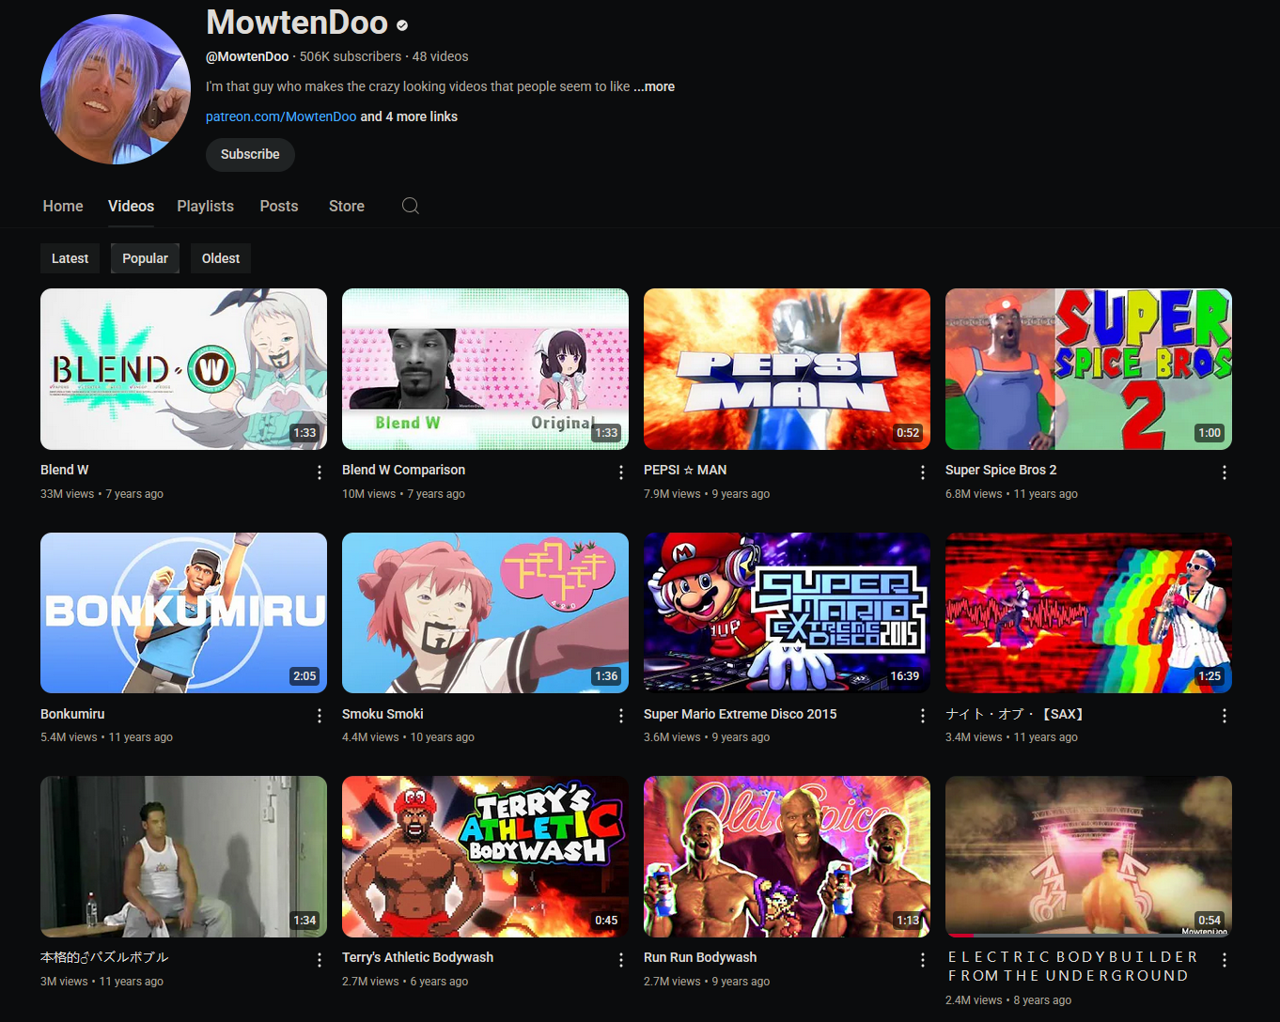
Task: Play the Blend W Comparison thumbnail
Action: click(485, 369)
